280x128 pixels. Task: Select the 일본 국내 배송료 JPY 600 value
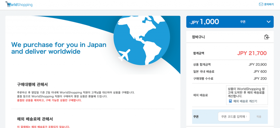pyautogui.click(x=260, y=72)
